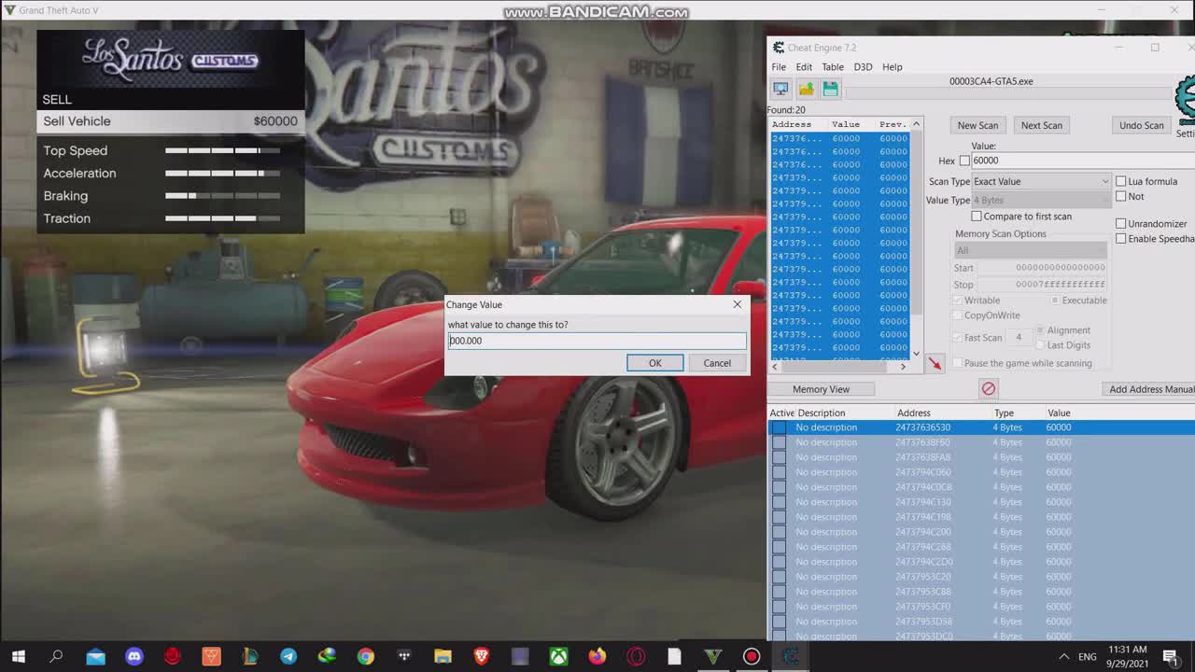Open taskbar search magnifier

[x=56, y=656]
